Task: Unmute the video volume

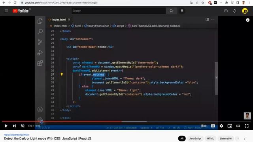Action: coord(23,126)
